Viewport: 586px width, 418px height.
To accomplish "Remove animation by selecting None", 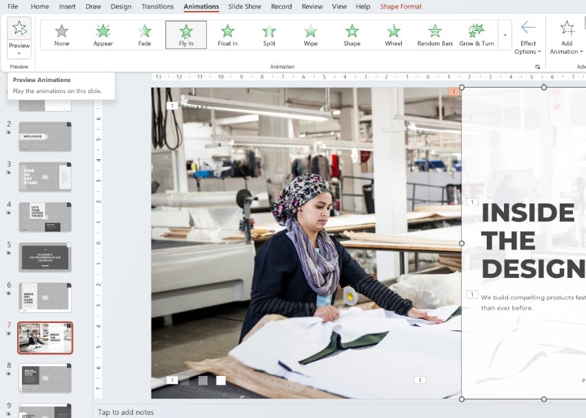I will (61, 34).
